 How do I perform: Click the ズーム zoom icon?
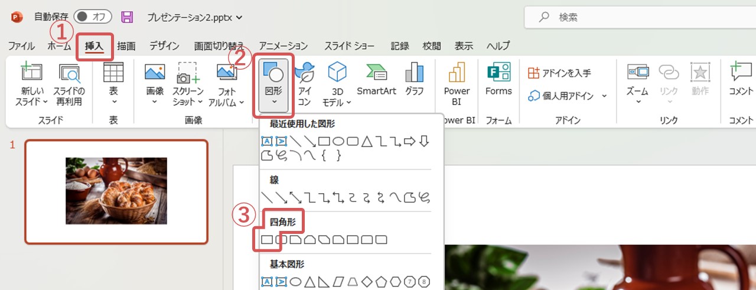(638, 72)
